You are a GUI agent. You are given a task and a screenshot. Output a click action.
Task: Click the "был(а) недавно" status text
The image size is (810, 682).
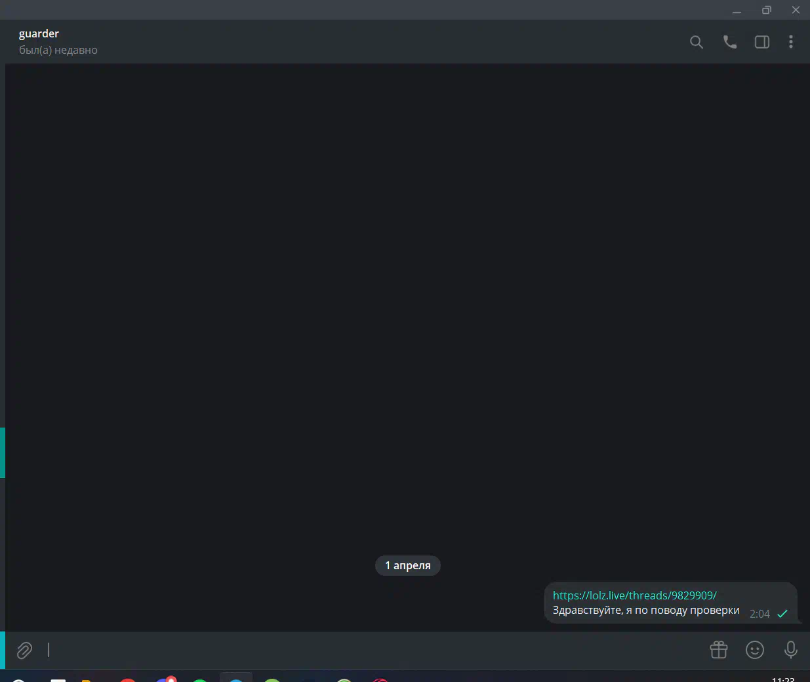click(x=58, y=50)
